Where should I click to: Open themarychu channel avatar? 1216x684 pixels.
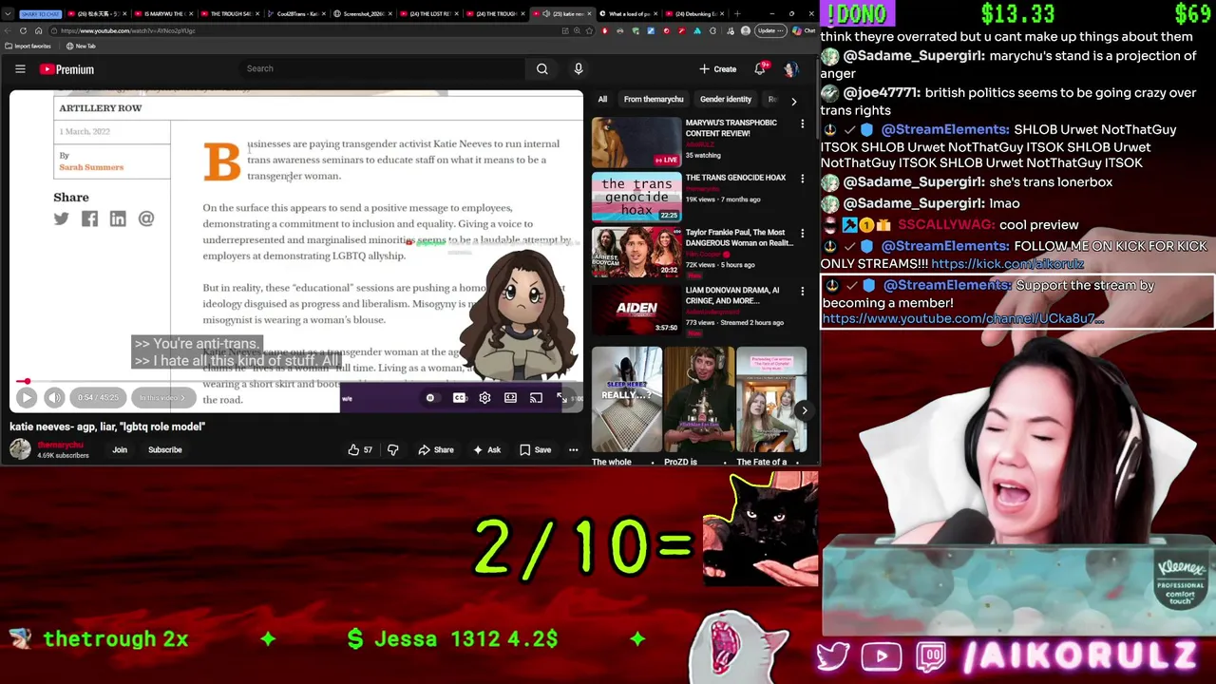(20, 449)
